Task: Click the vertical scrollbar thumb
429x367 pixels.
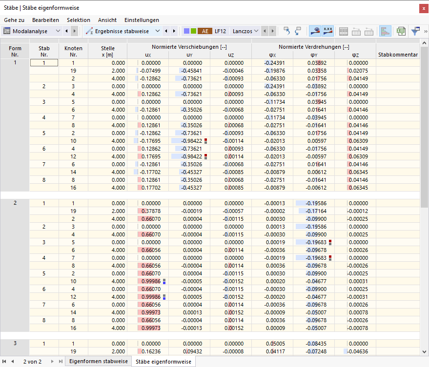Action: click(x=424, y=127)
